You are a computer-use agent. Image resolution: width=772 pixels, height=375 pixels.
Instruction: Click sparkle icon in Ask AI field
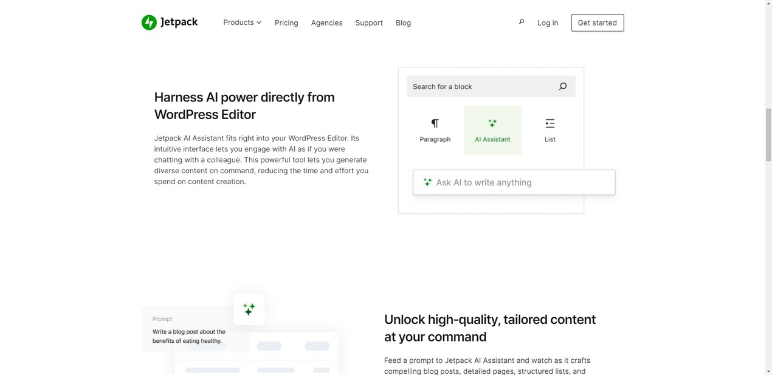point(427,182)
